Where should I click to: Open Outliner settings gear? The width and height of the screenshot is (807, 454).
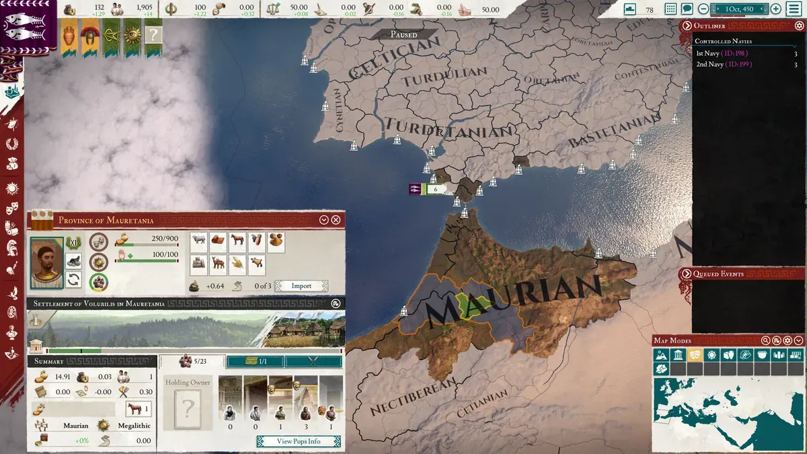pos(800,26)
